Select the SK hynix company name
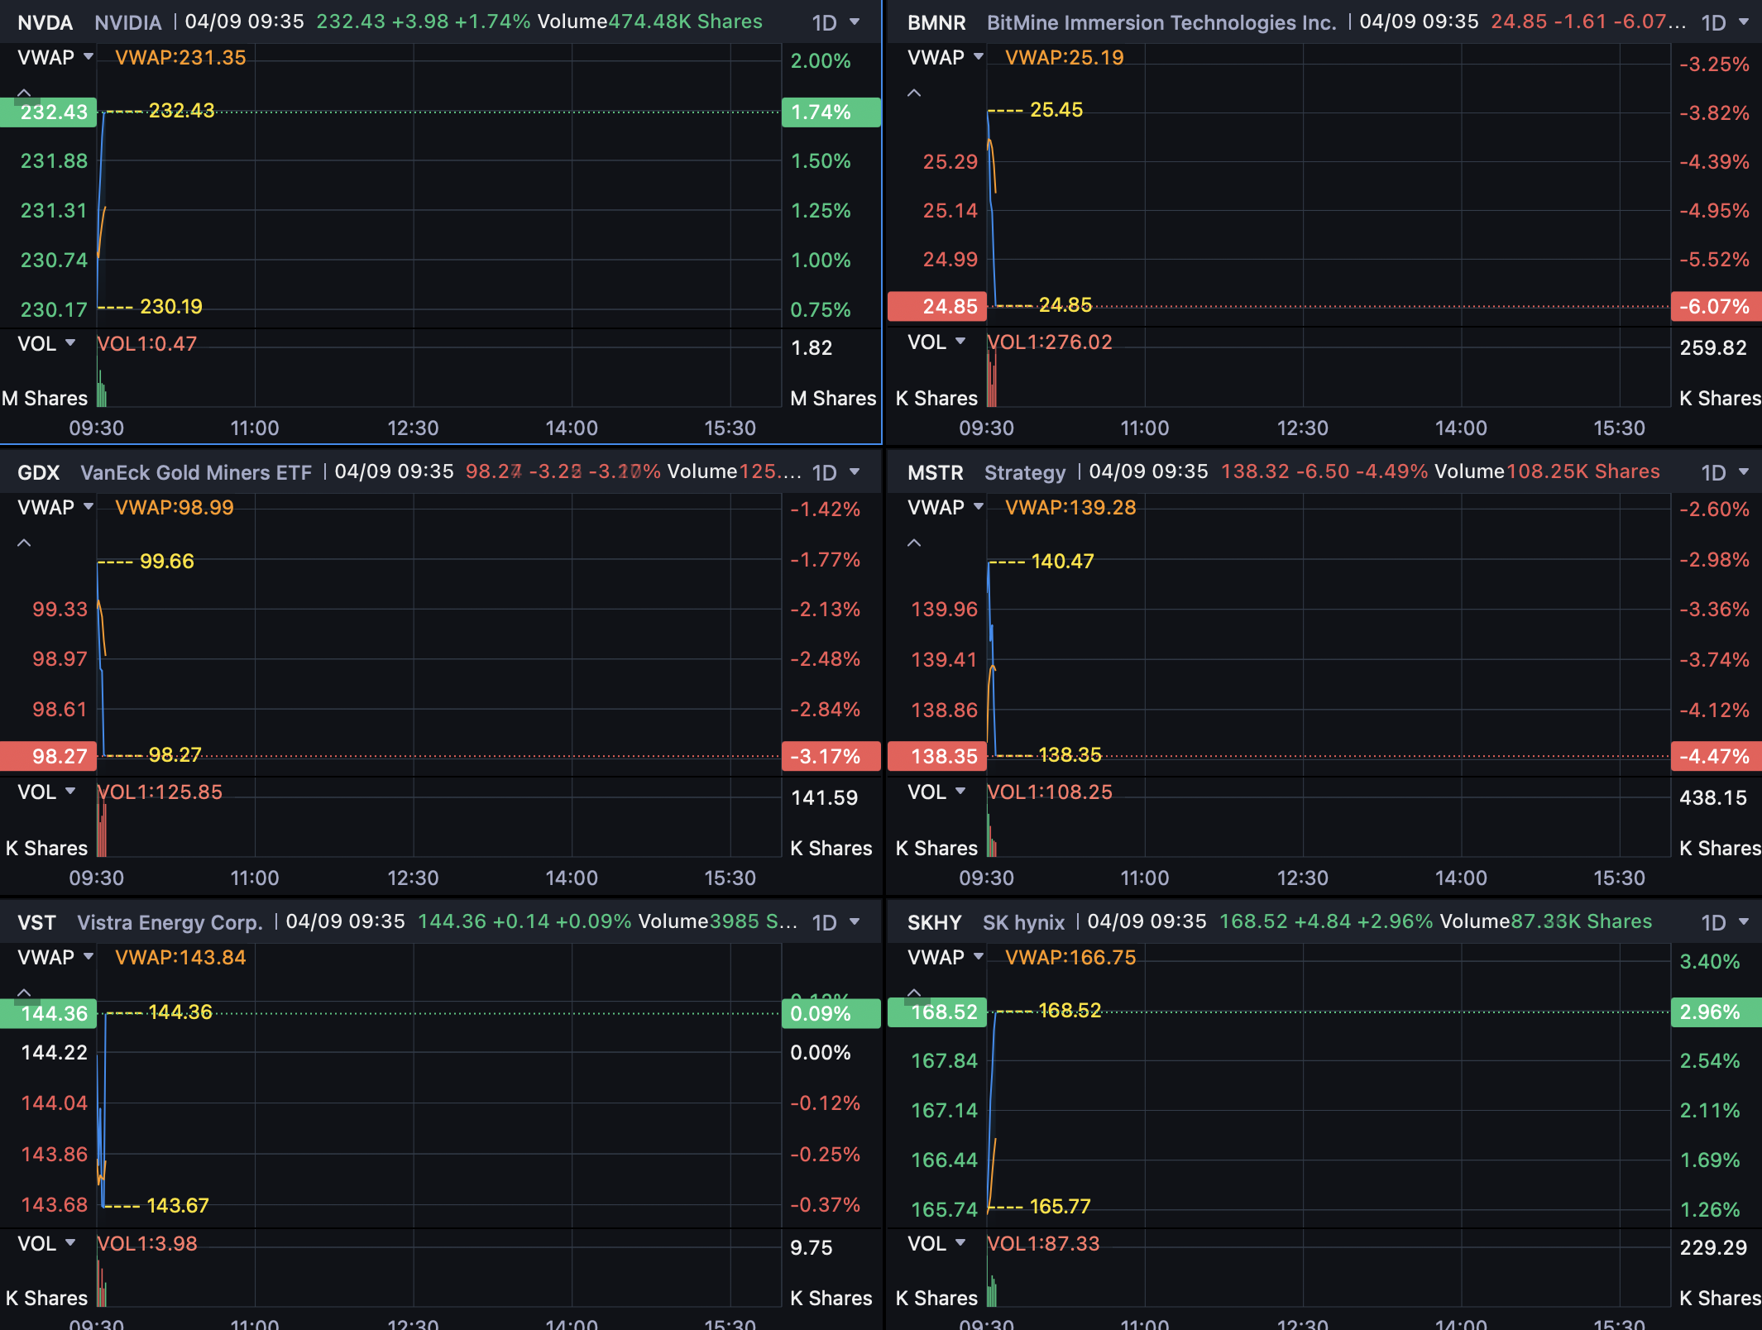This screenshot has width=1762, height=1330. [x=1023, y=922]
